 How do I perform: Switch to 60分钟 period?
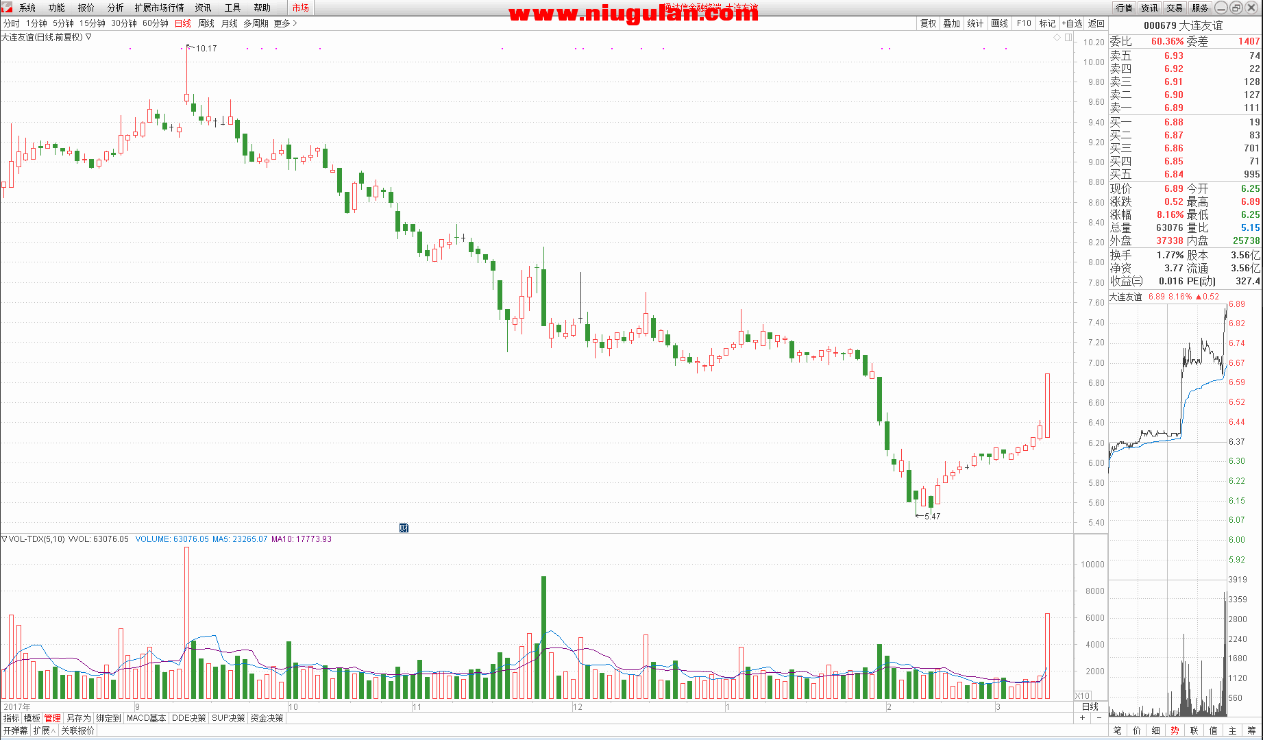coord(156,23)
